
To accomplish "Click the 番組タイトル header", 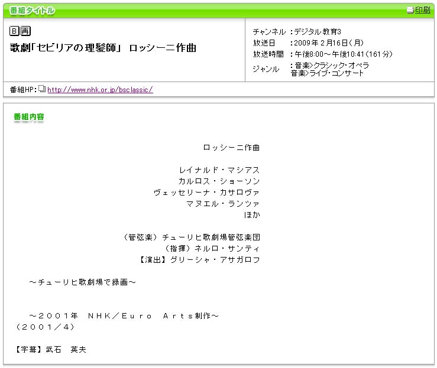I will 32,10.
